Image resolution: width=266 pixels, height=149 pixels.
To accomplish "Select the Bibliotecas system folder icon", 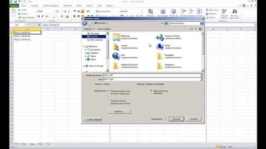I will click(x=116, y=37).
